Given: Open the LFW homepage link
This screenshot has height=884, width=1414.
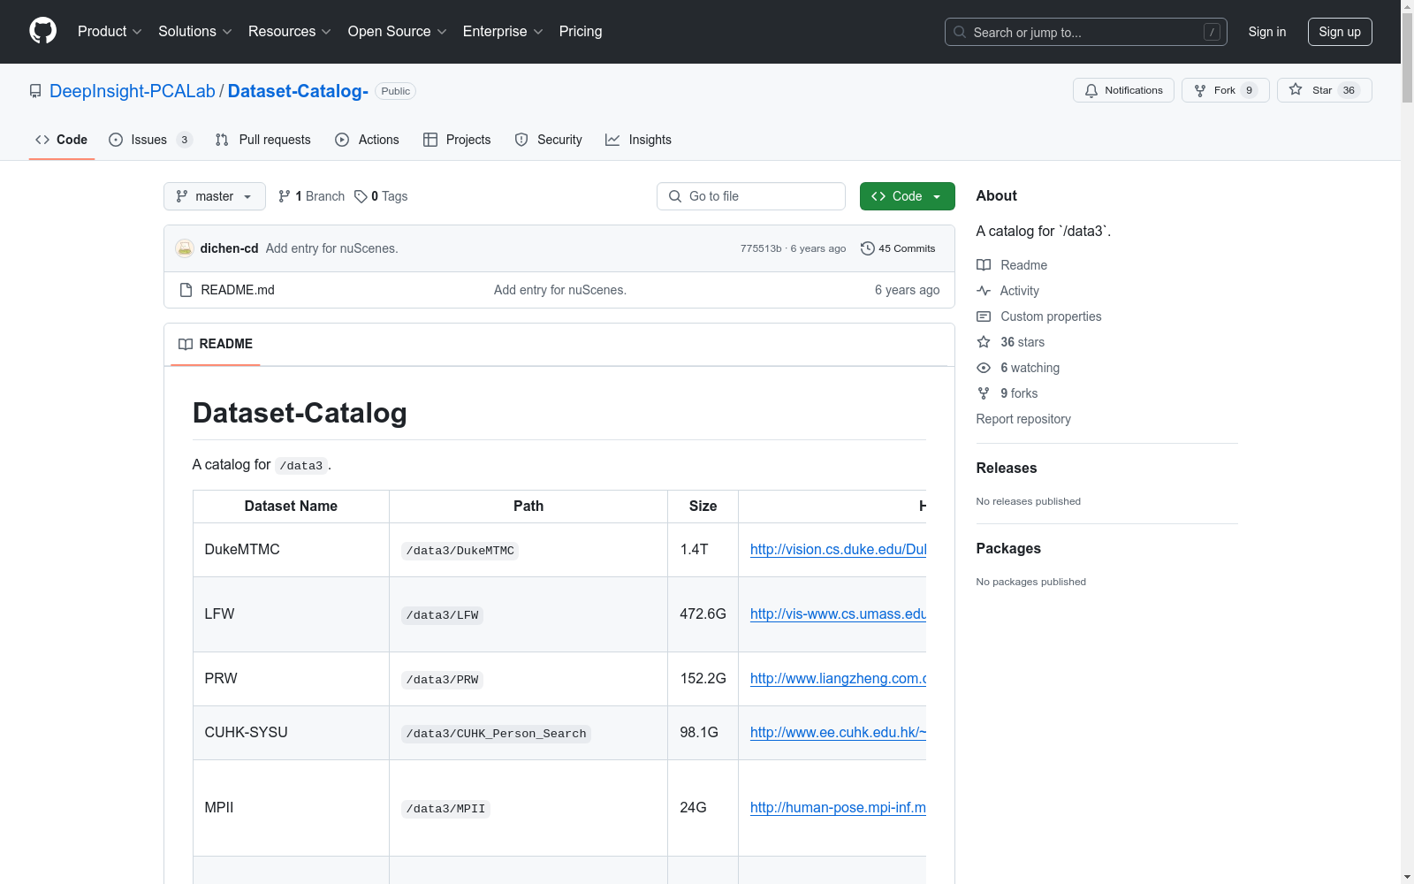Looking at the screenshot, I should tap(838, 614).
